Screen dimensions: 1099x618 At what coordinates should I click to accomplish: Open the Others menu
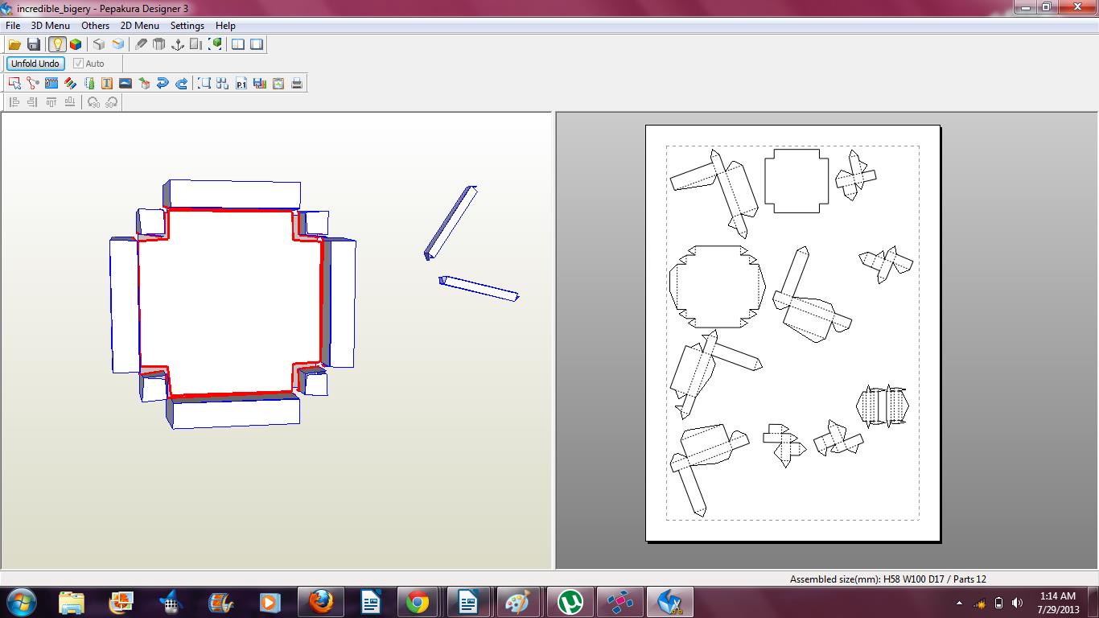[x=95, y=26]
